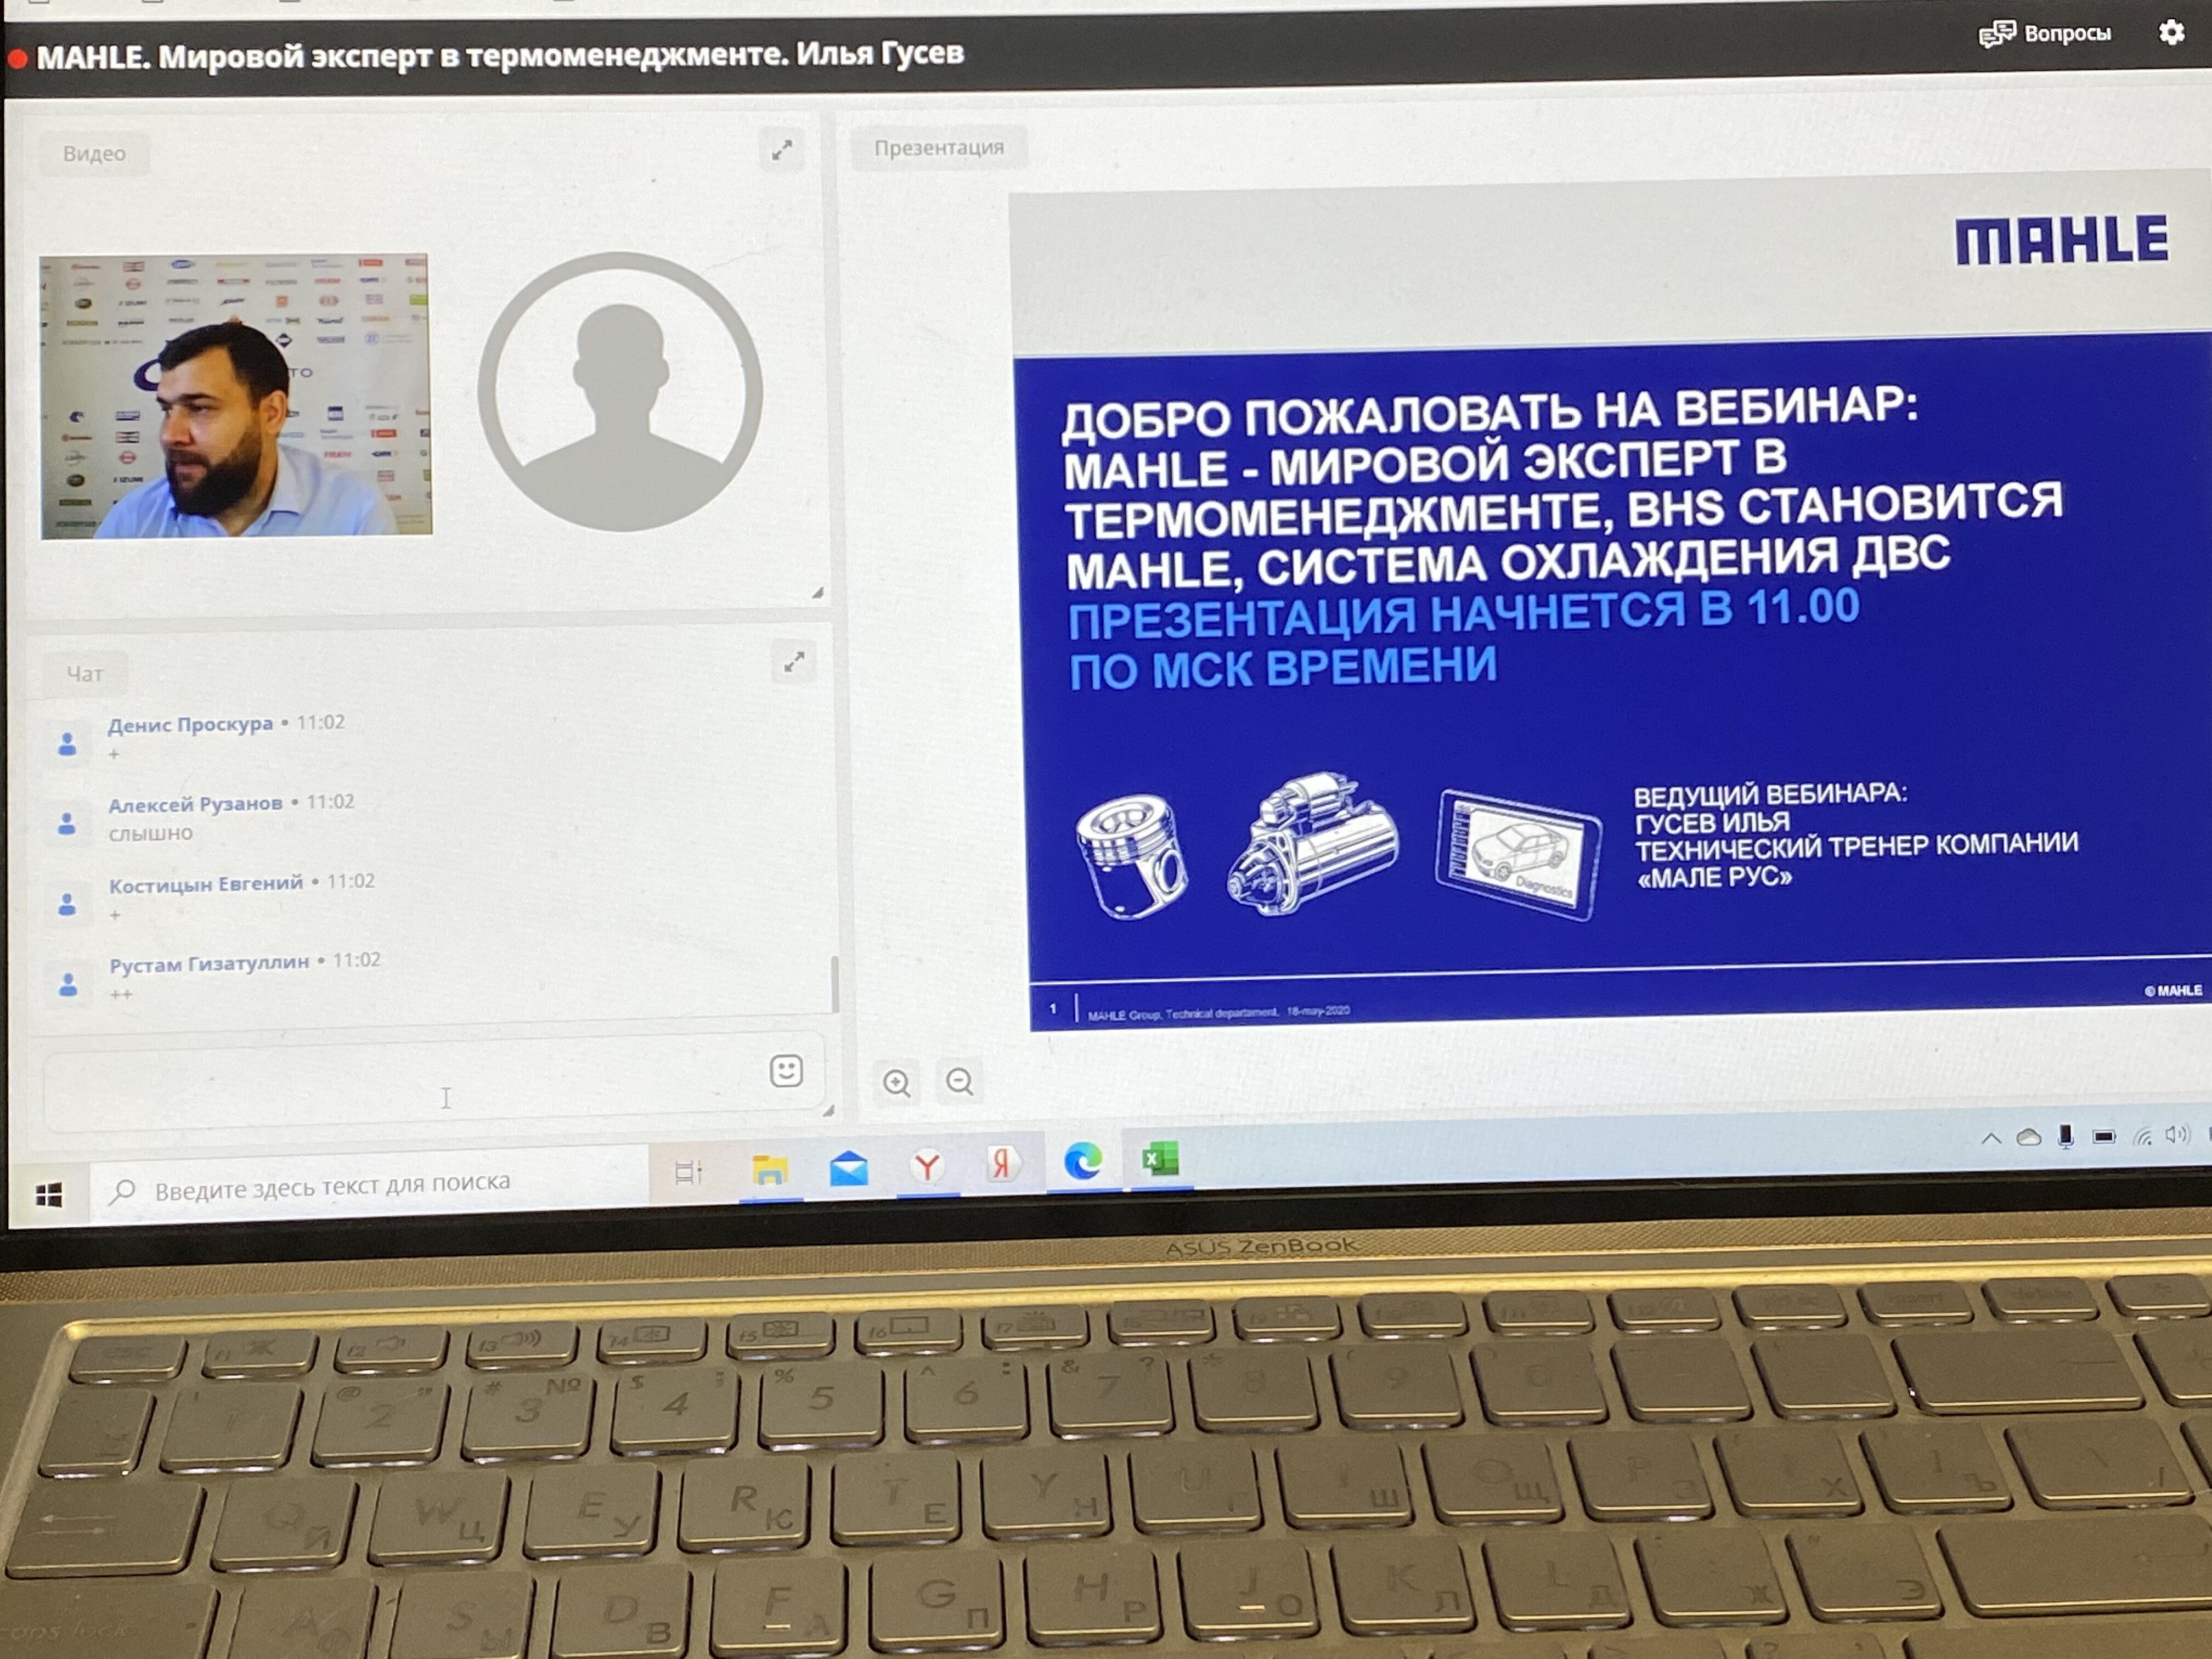The image size is (2212, 1659).
Task: Click the battery status tray icon
Action: coord(2104,1136)
